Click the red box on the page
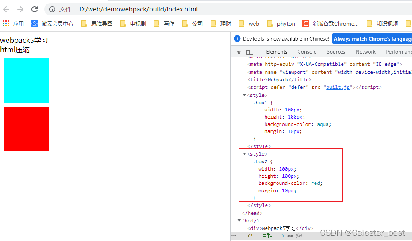This screenshot has width=412, height=241. coord(27,129)
